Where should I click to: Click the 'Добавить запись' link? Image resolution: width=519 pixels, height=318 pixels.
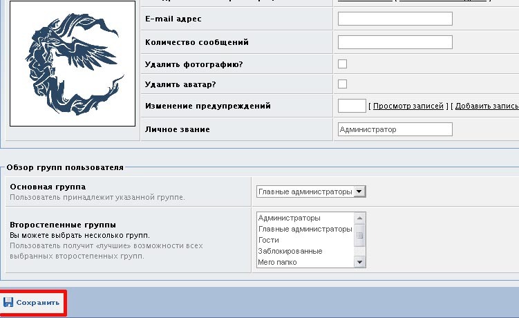486,106
